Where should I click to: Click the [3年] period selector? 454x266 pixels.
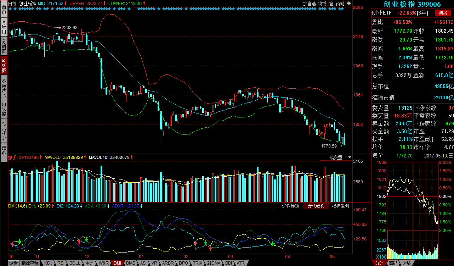(x=422, y=13)
